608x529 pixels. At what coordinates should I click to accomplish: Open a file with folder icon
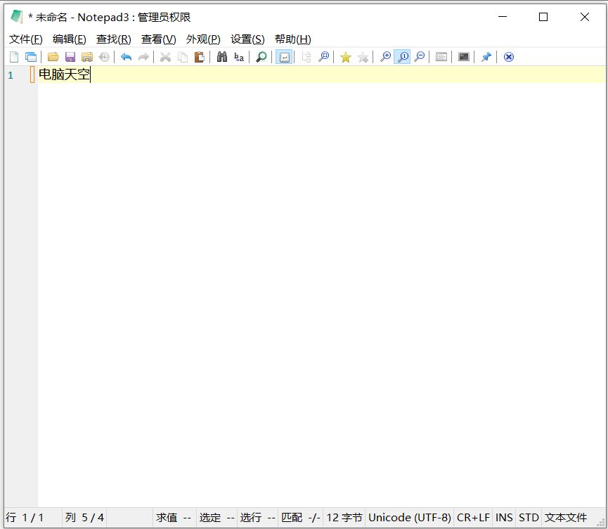53,57
